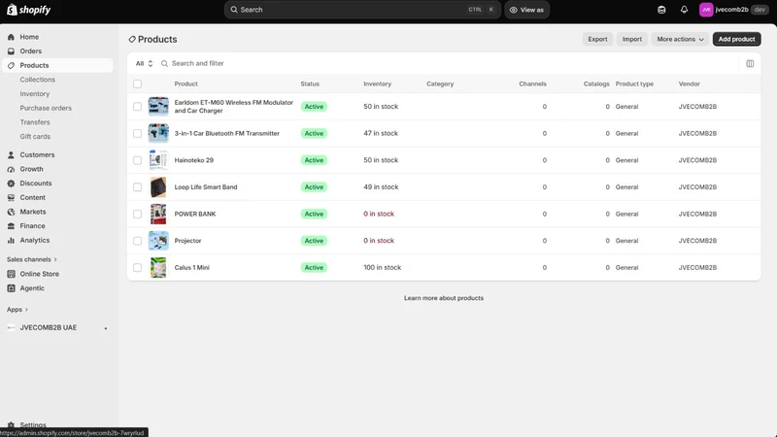Open the Home icon in sidebar
This screenshot has height=437, width=777.
[11, 37]
